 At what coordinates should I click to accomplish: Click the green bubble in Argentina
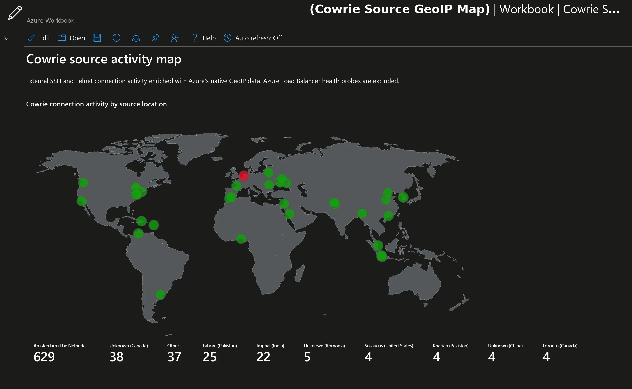(x=160, y=295)
